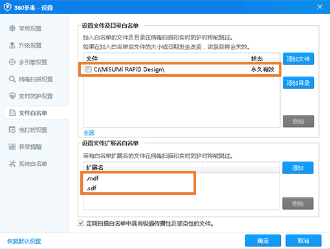The height and width of the screenshot is (249, 330).
Task: Click the 永久有效 status cell
Action: click(x=263, y=69)
